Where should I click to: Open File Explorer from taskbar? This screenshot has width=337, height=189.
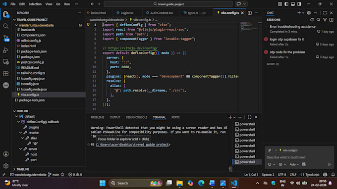pyautogui.click(x=179, y=183)
